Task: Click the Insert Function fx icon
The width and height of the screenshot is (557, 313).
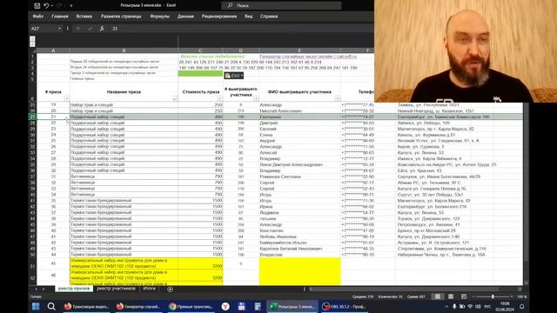Action: point(102,29)
